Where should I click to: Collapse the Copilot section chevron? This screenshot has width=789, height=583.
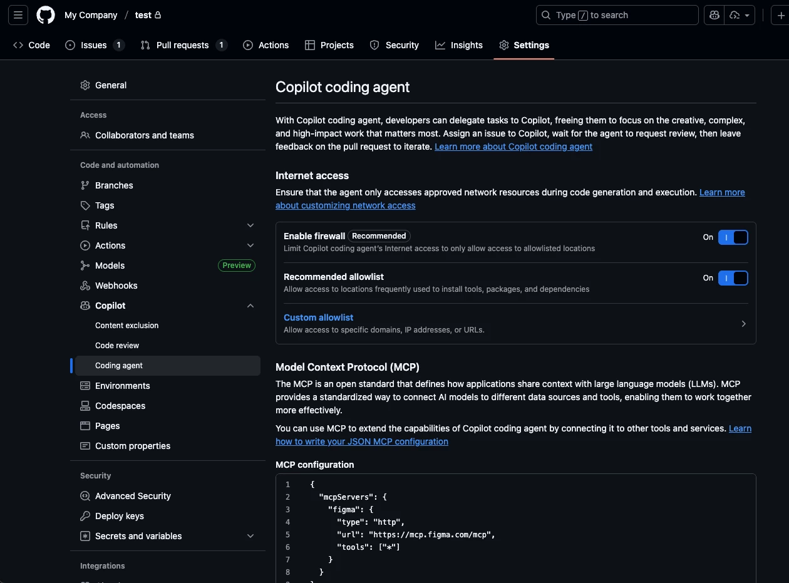click(x=250, y=306)
